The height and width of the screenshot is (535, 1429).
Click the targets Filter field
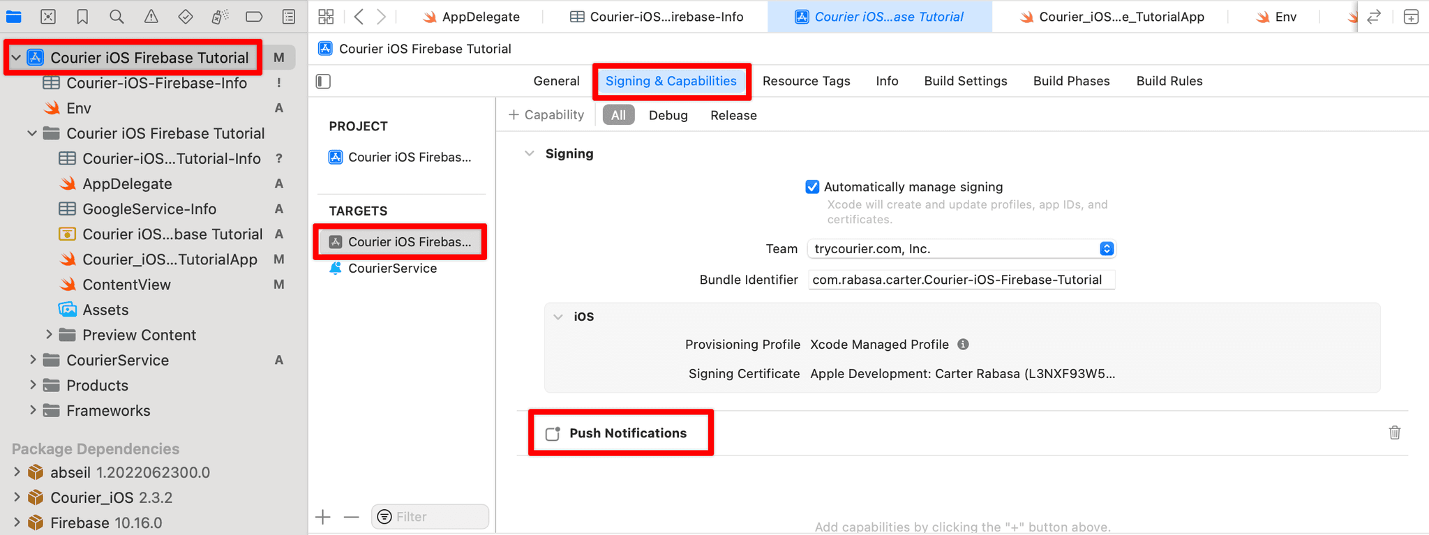click(x=431, y=517)
